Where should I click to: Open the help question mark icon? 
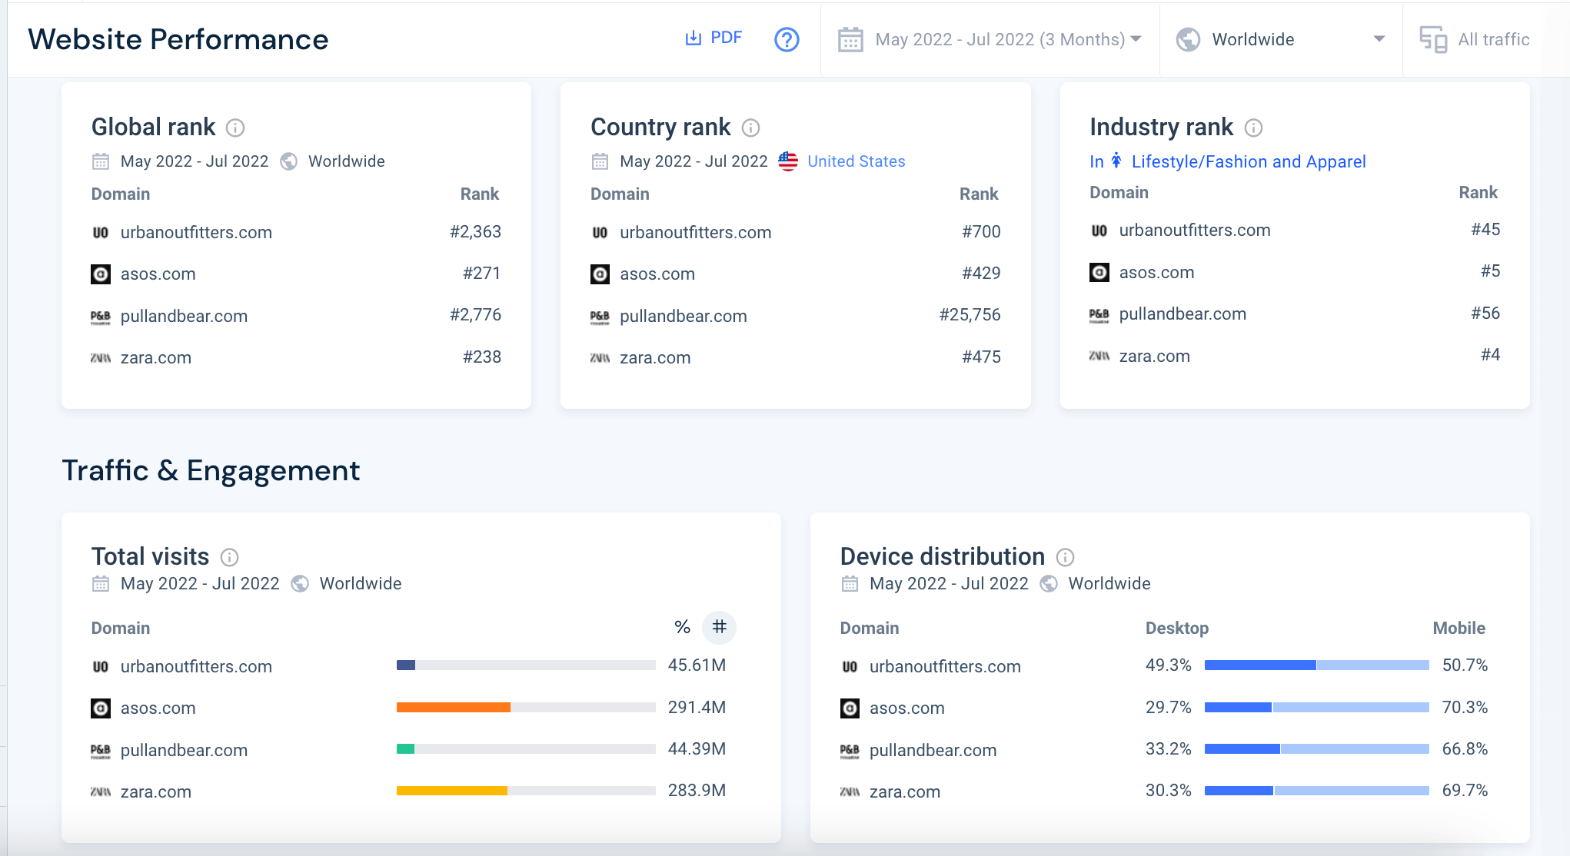787,39
